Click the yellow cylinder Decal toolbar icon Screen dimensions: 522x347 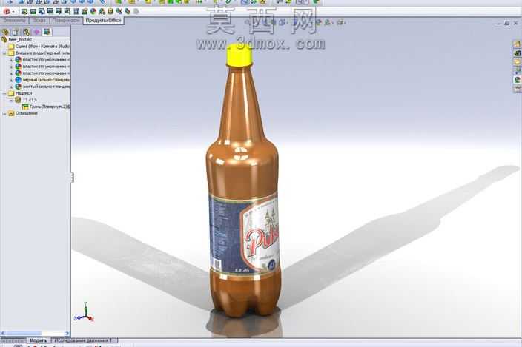tap(110, 11)
